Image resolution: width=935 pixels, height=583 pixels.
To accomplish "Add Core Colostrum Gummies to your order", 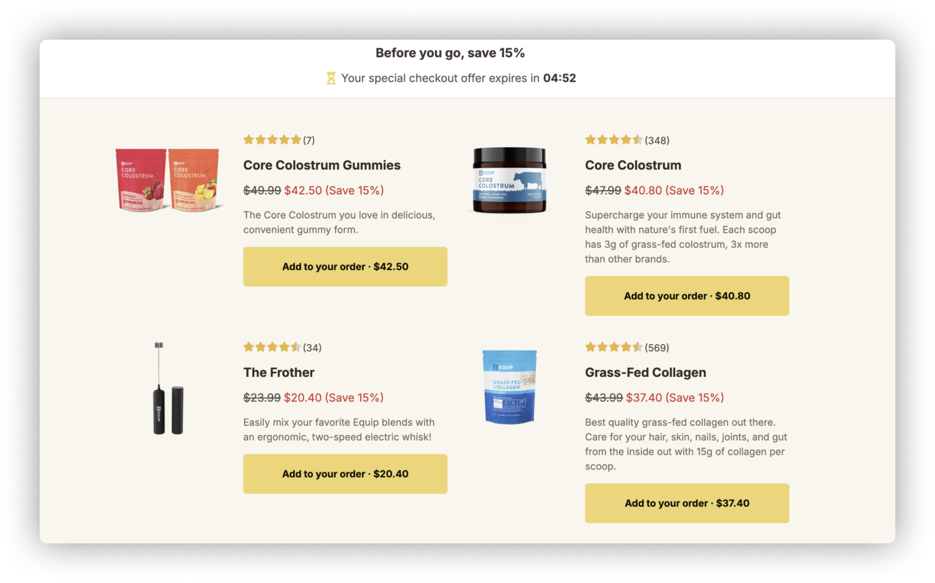I will (x=345, y=267).
